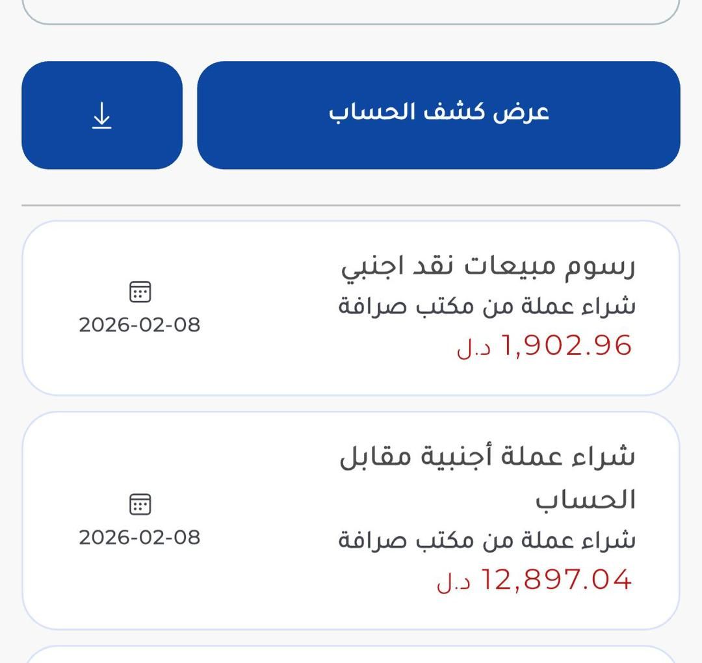Expand the top rounded selector above the statement button
702x663 pixels.
pos(351,10)
